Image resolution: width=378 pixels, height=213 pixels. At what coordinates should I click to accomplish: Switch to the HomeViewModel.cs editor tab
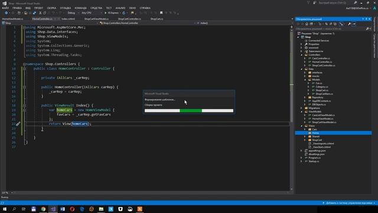coord(12,19)
